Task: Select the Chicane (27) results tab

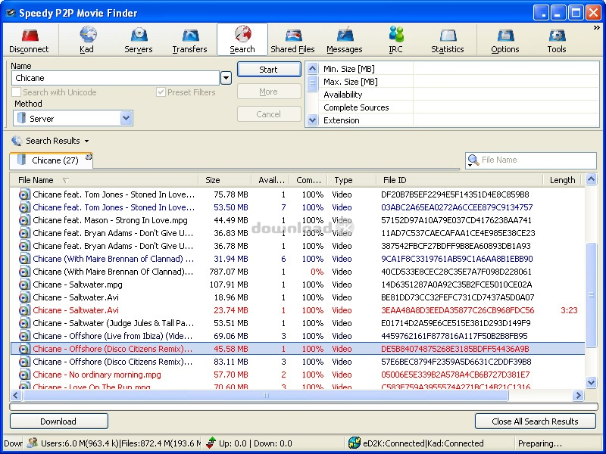Action: [51, 160]
